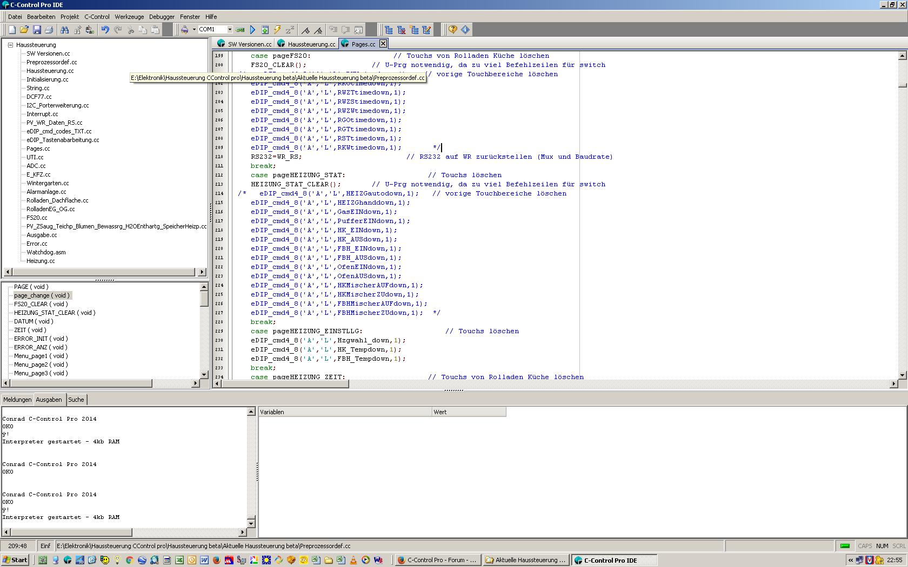Image resolution: width=908 pixels, height=567 pixels.
Task: Run the program with the blue play icon
Action: (252, 30)
